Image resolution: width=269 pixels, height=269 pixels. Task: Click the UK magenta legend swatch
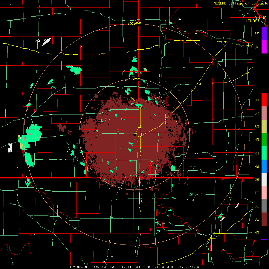(264, 47)
